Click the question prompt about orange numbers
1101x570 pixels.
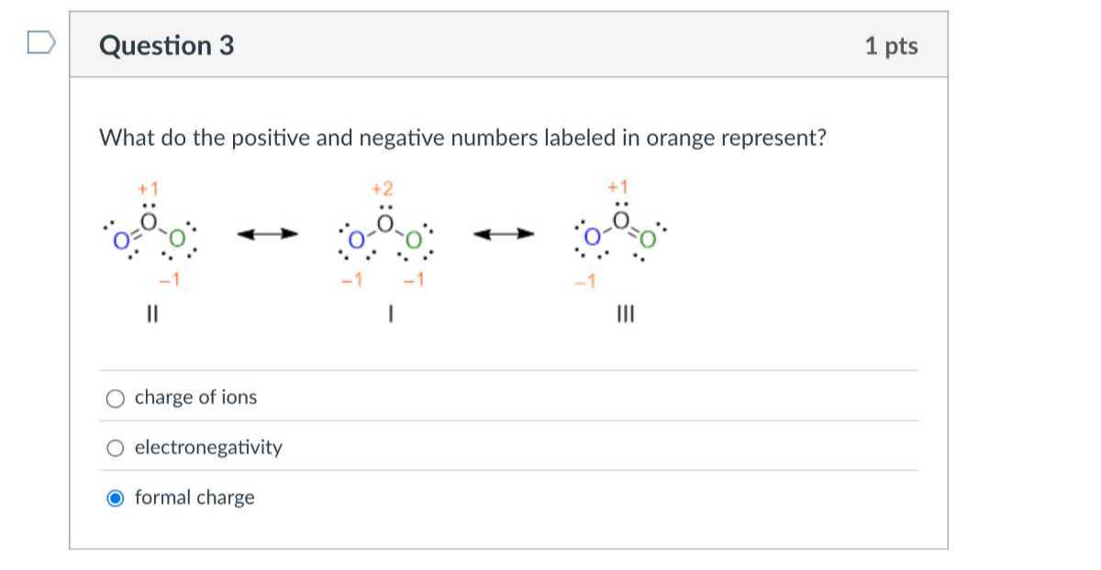(x=463, y=138)
